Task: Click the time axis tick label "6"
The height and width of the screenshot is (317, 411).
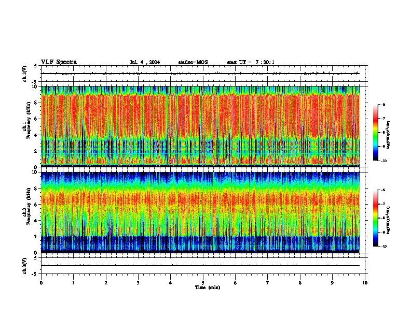Action: (236, 283)
